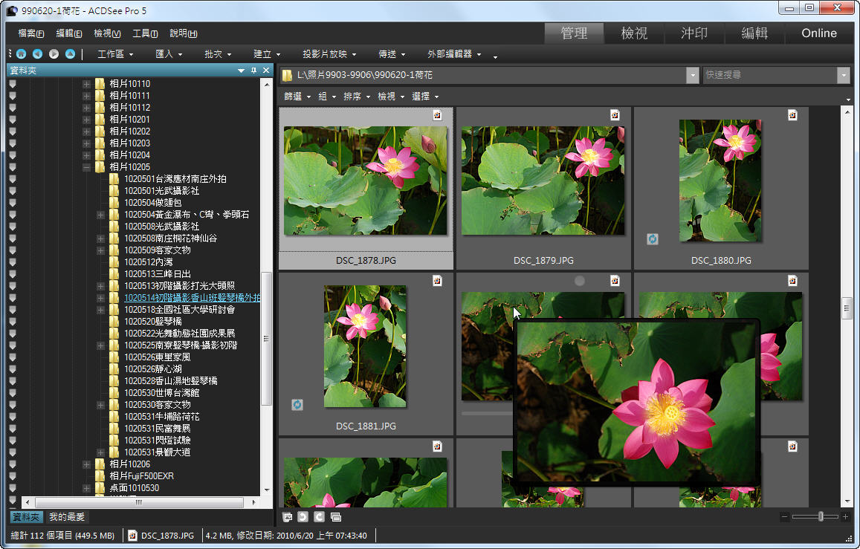Open the 投影片放映 toolbar button
The image size is (860, 549).
(329, 54)
